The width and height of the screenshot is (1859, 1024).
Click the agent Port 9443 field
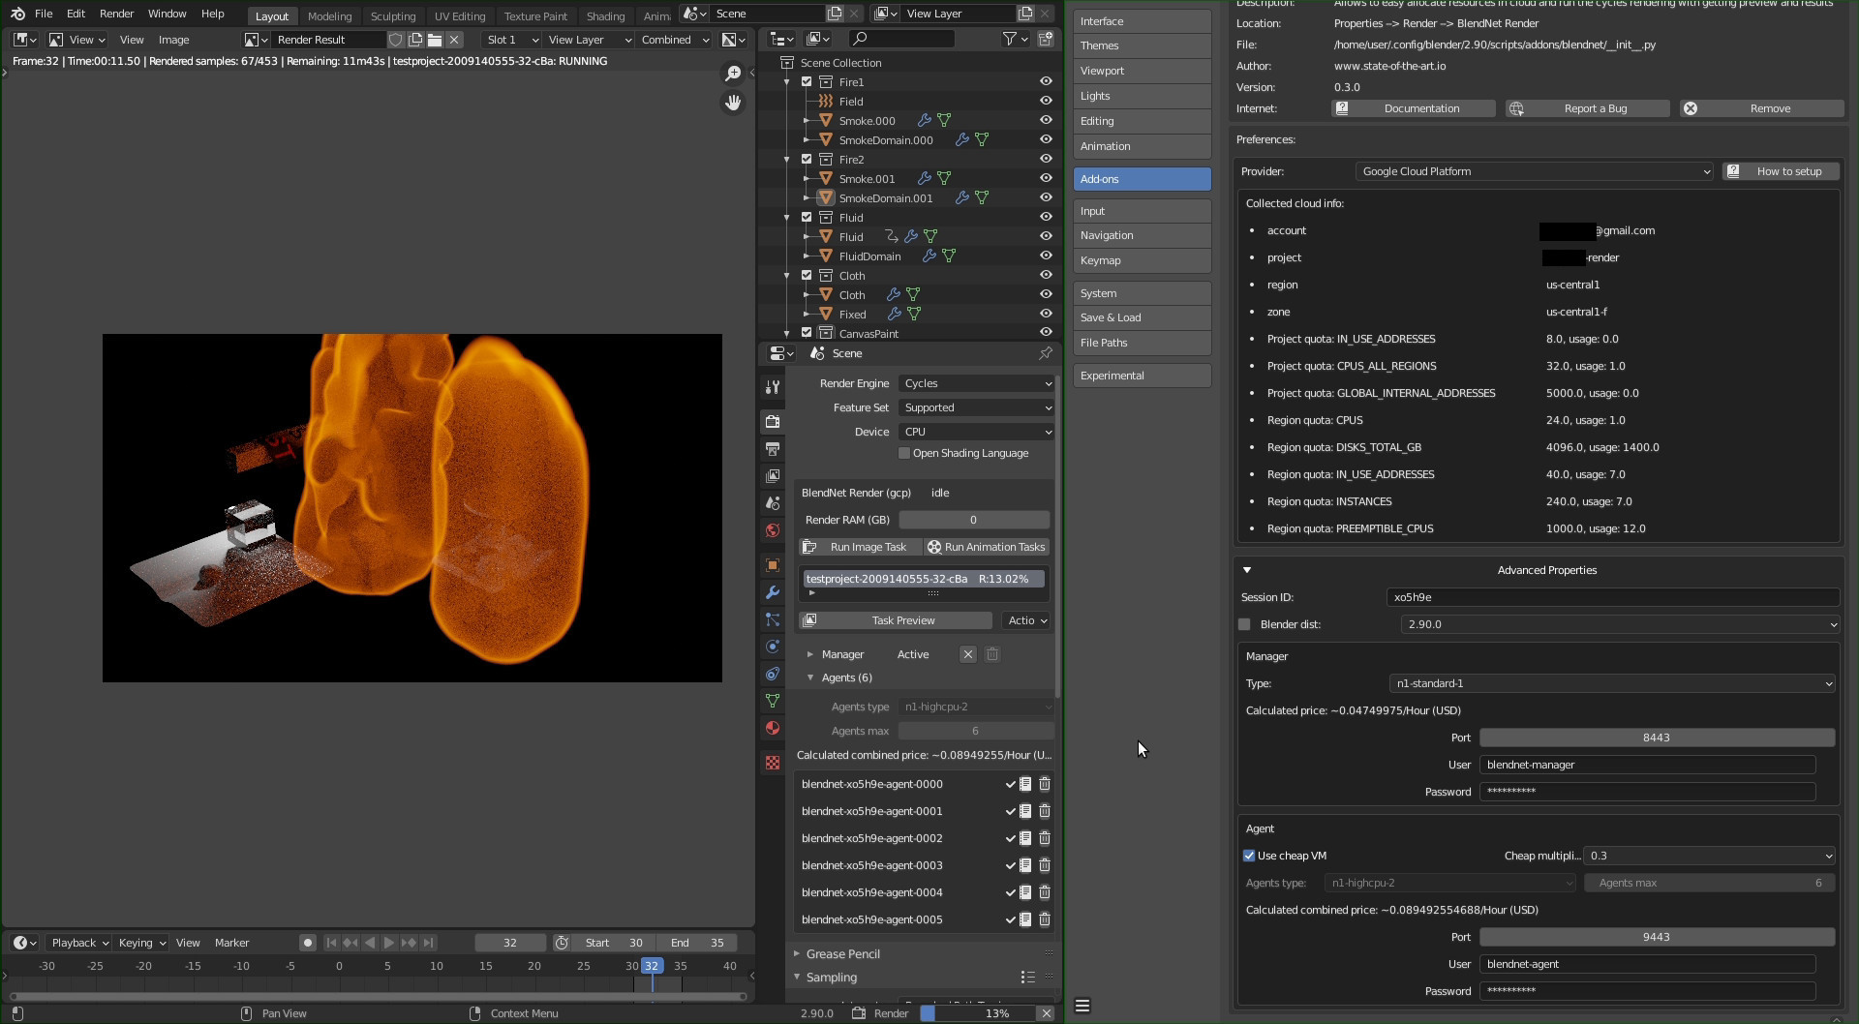click(1657, 937)
